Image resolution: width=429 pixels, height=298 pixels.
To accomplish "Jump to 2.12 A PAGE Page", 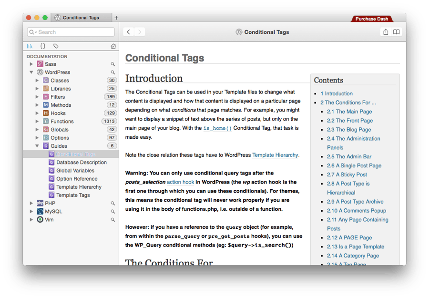I will (349, 237).
